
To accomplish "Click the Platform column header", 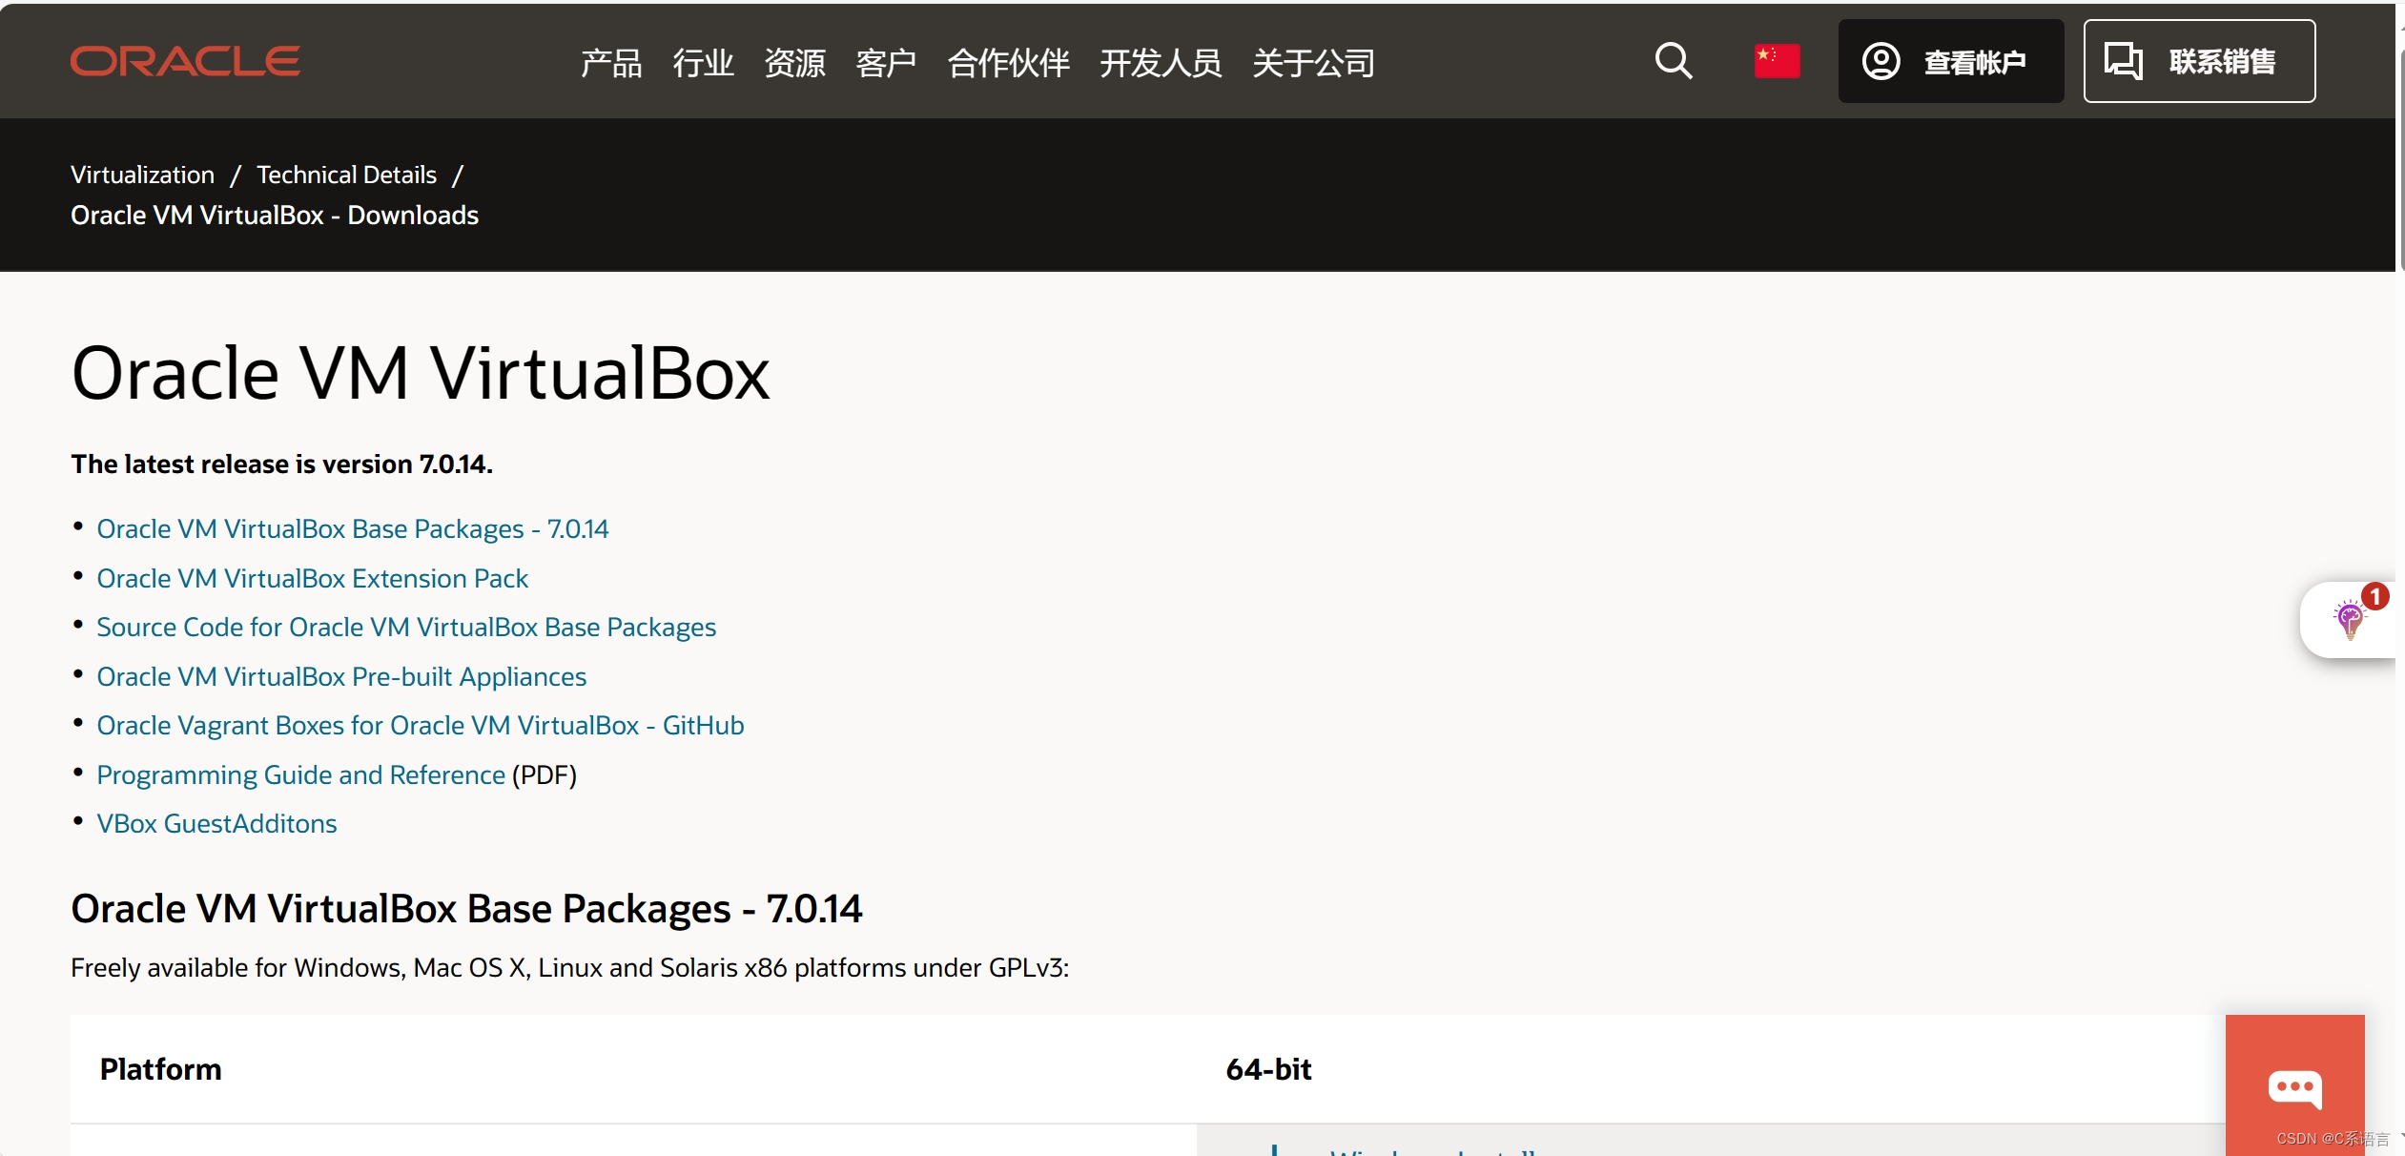I will 160,1068.
